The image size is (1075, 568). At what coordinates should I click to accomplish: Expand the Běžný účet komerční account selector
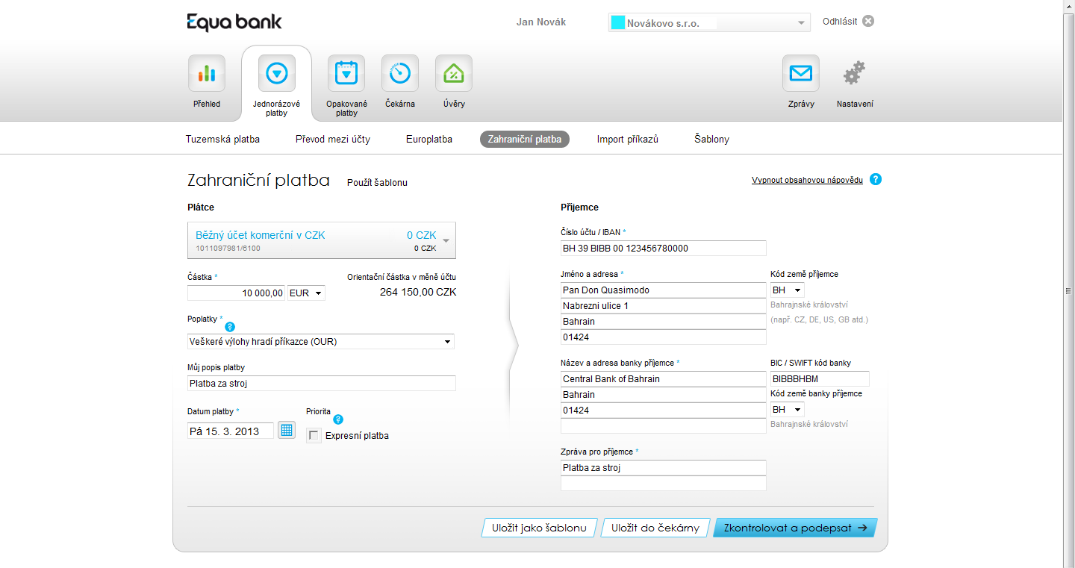pyautogui.click(x=322, y=240)
